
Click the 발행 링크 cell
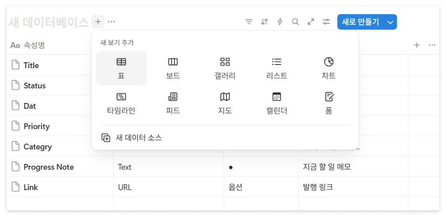[x=353, y=187]
